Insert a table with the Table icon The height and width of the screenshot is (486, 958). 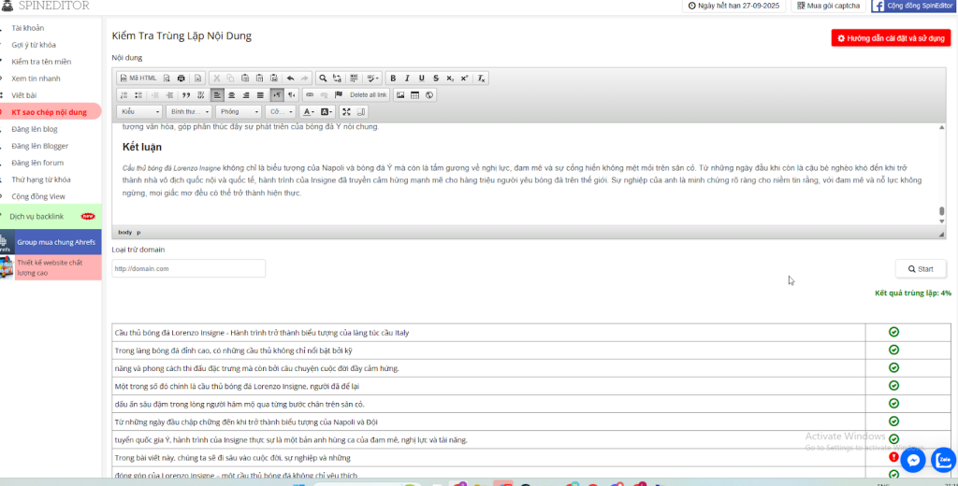pos(414,95)
